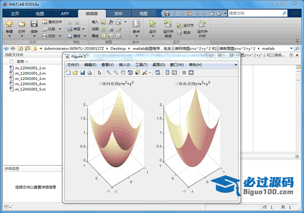This screenshot has width=304, height=213.
Task: Expand the 新建 dropdown arrow
Action: (9, 36)
